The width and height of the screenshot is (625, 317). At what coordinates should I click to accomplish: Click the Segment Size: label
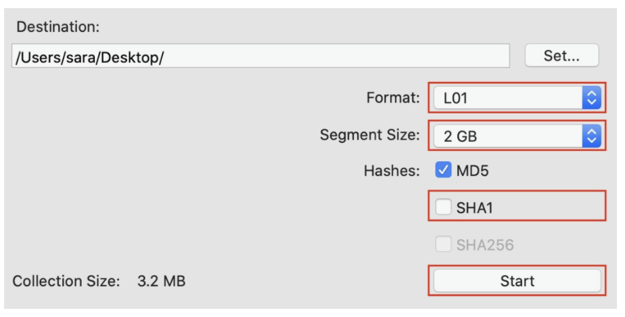(370, 135)
